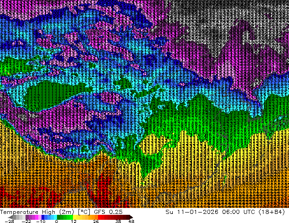Click the "GFS 0.25" model label

[108, 212]
